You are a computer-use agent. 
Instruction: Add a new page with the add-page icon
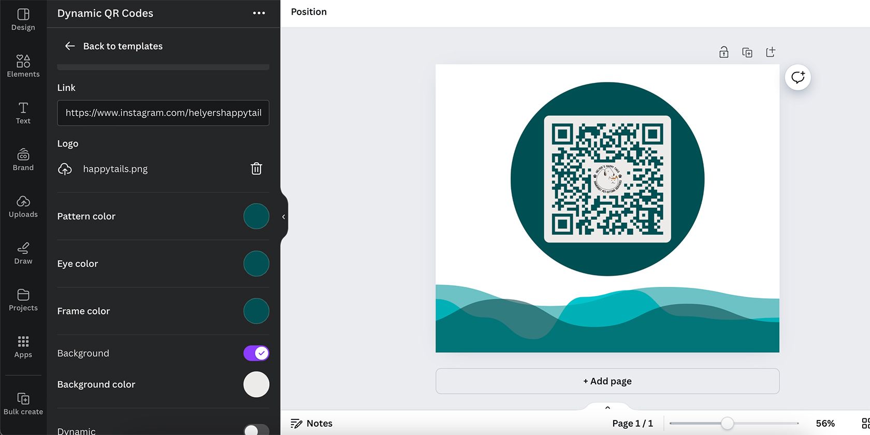[x=771, y=52]
